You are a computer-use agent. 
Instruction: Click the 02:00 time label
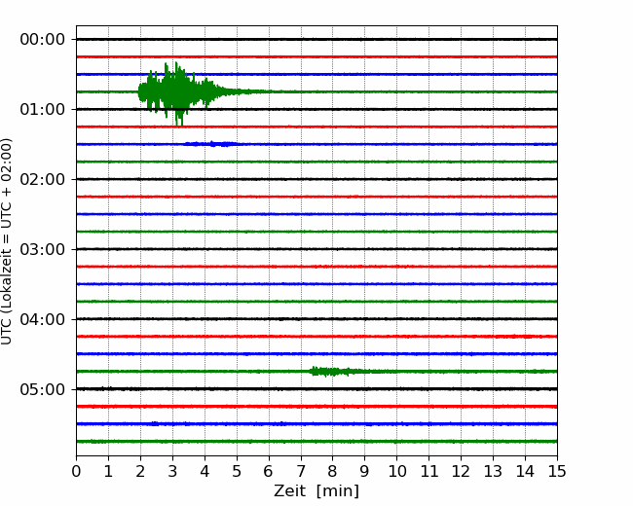point(43,180)
